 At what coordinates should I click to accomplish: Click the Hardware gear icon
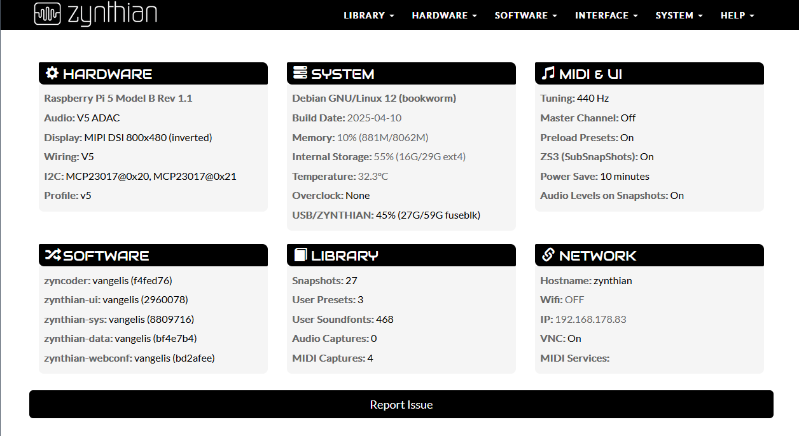coord(52,73)
